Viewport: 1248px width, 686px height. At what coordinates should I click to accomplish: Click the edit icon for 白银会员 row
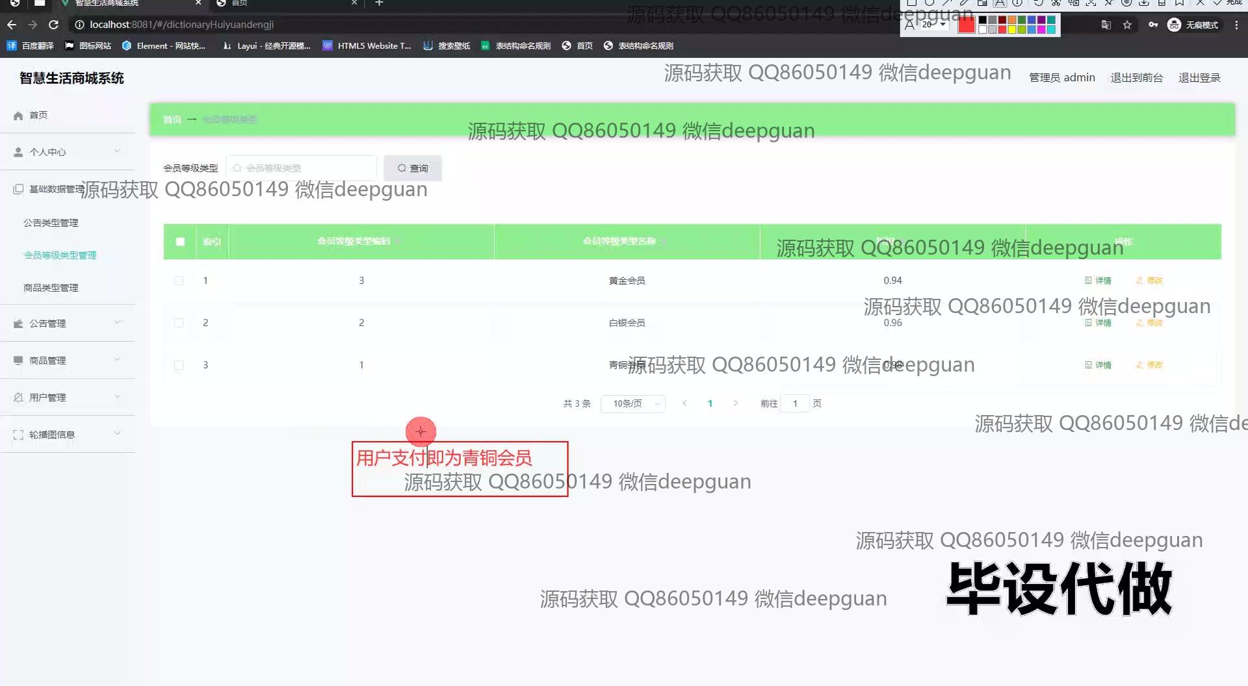coord(1139,323)
